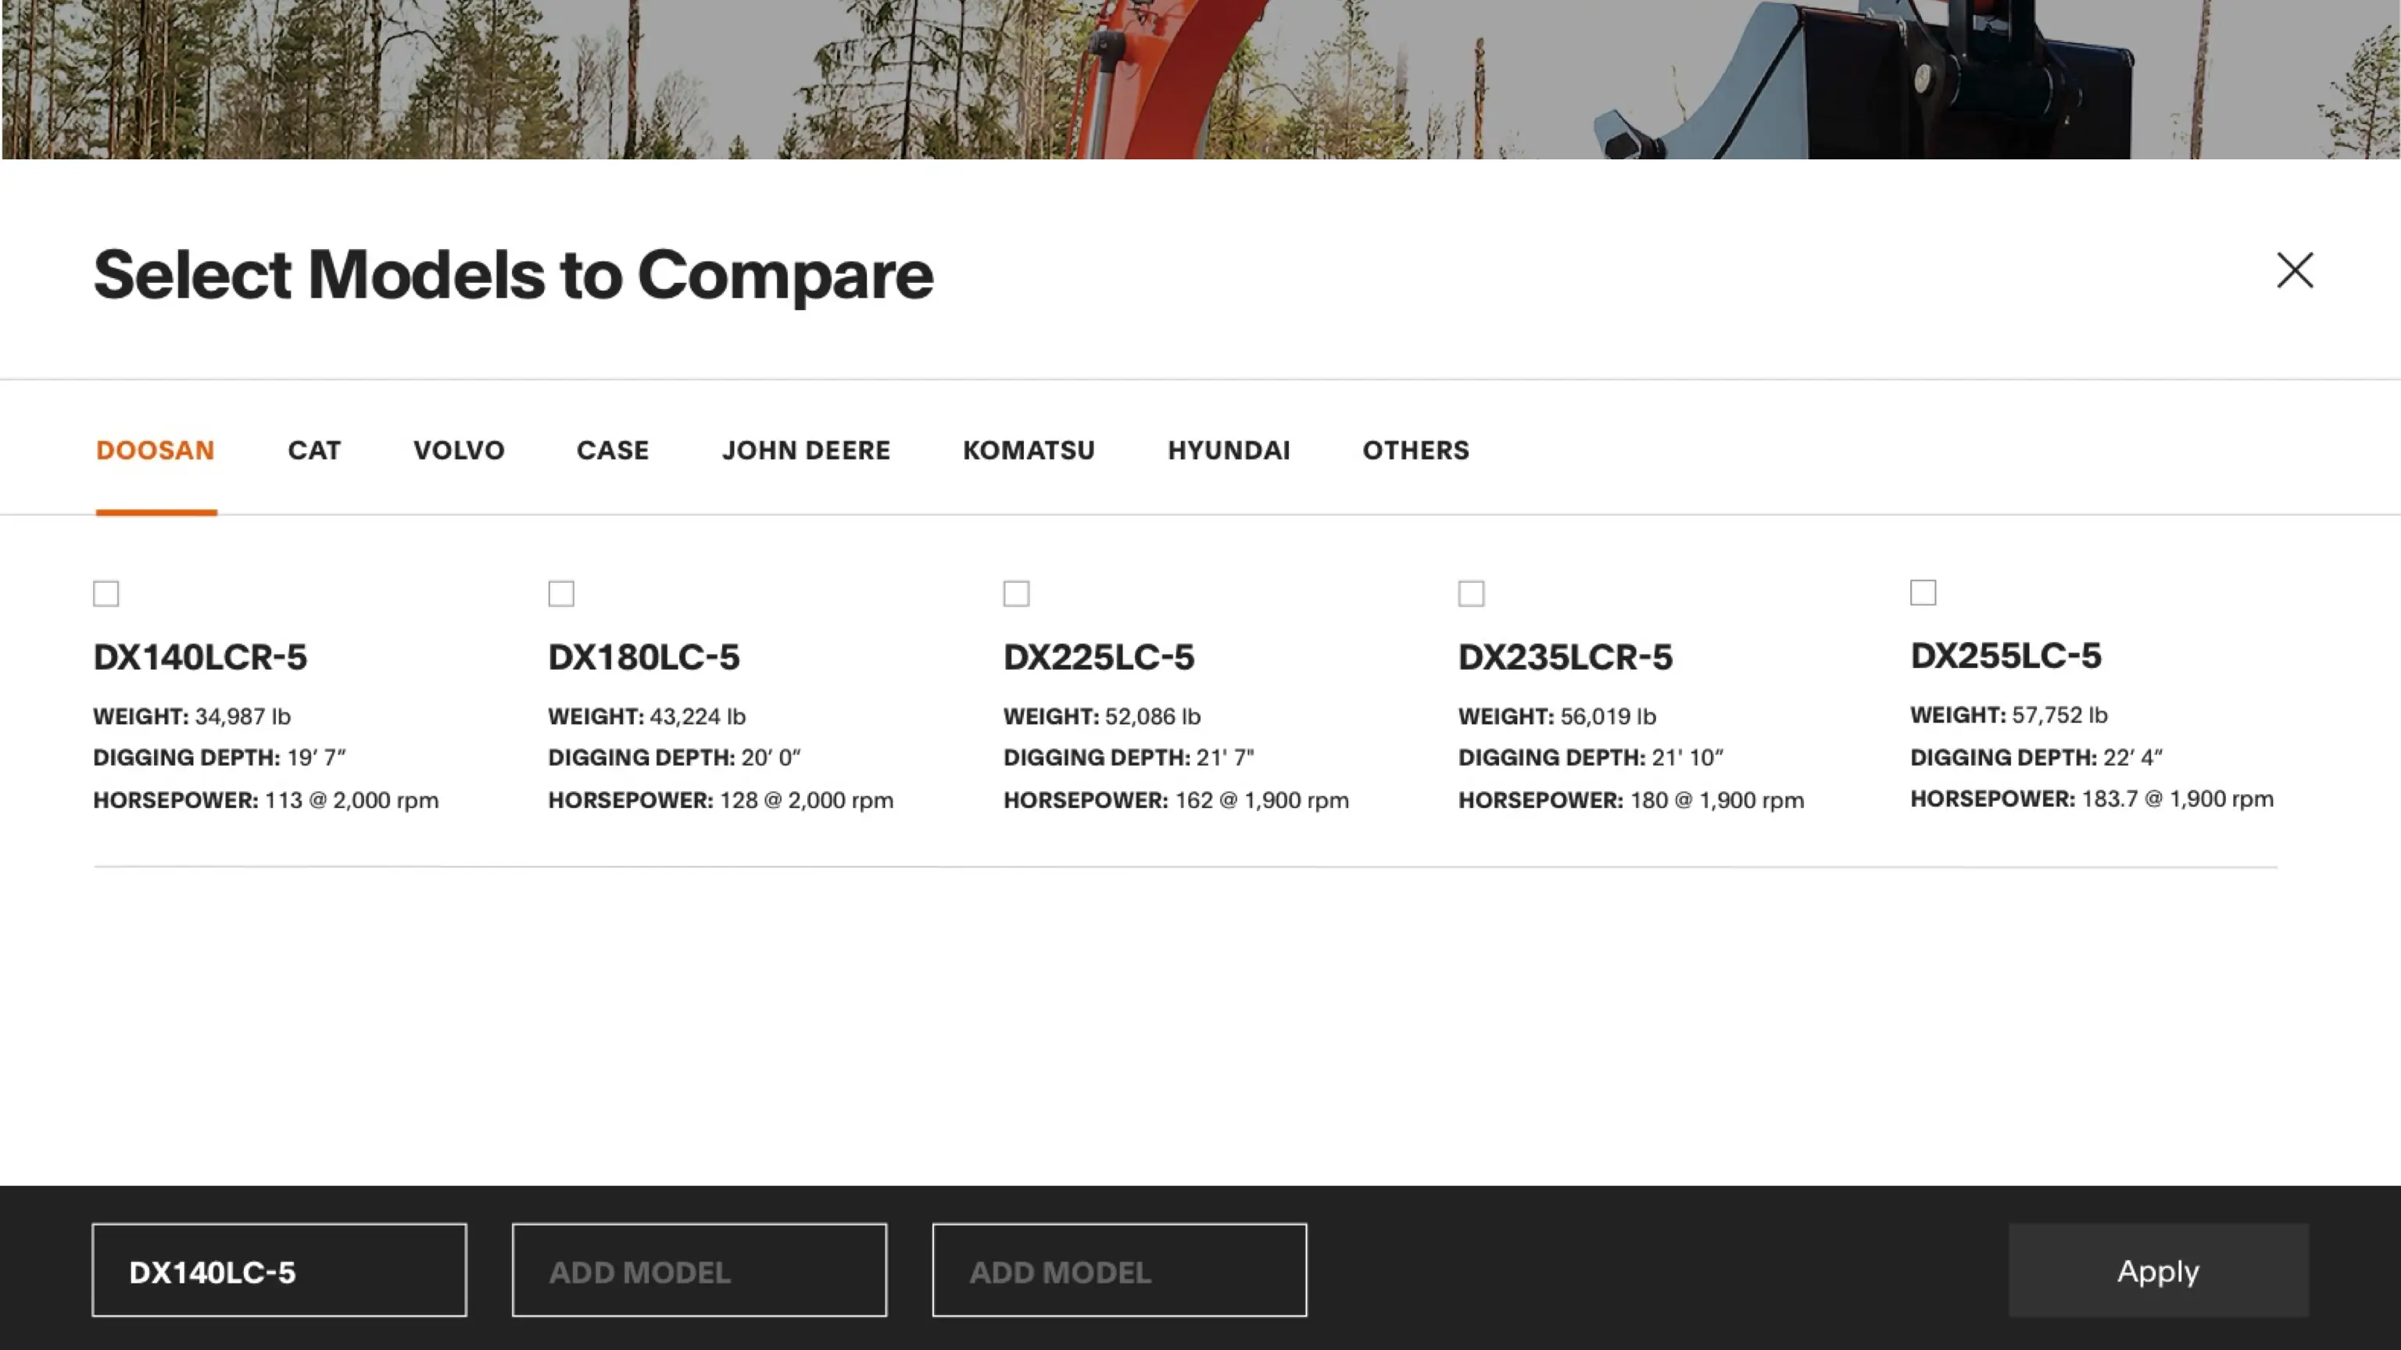Viewport: 2401px width, 1350px height.
Task: Click the DX235LCR-5 model name
Action: click(x=1565, y=657)
